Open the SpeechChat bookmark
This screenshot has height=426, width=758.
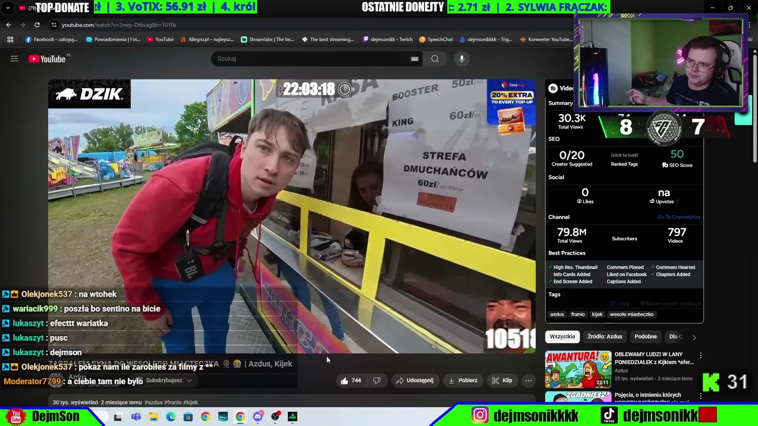436,40
